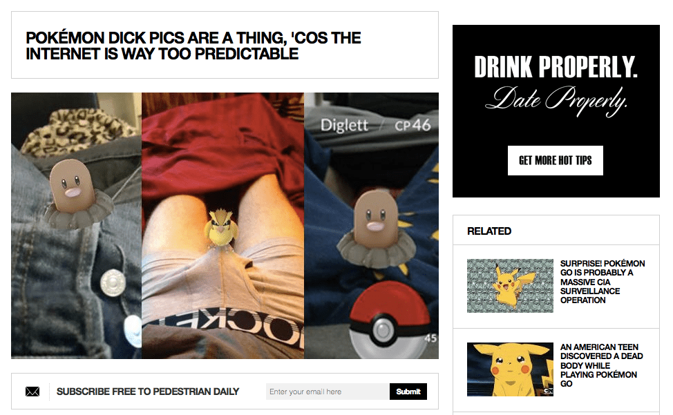This screenshot has width=673, height=415.
Task: Click the 'Date Properly.' script text in the ad
Action: 556,100
